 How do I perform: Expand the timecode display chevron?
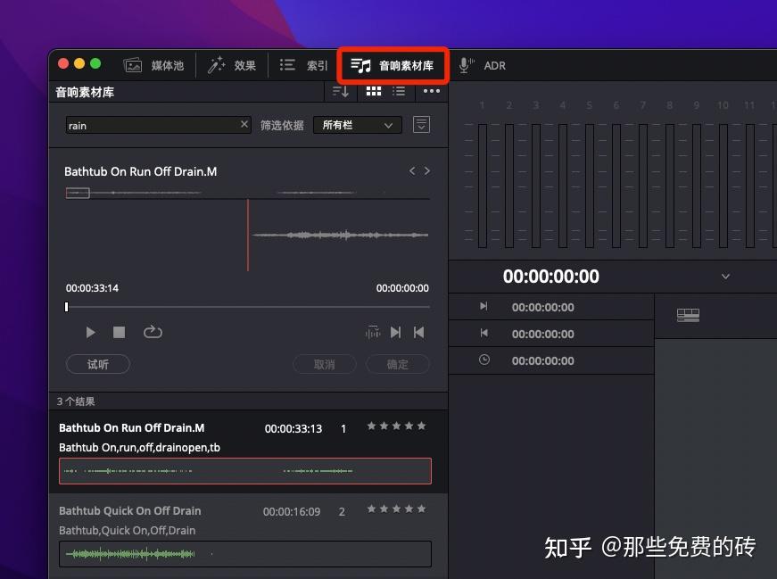coord(725,277)
